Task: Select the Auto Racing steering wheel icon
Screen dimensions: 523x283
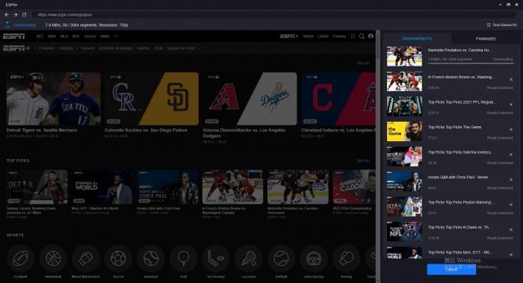Action: [x=314, y=258]
